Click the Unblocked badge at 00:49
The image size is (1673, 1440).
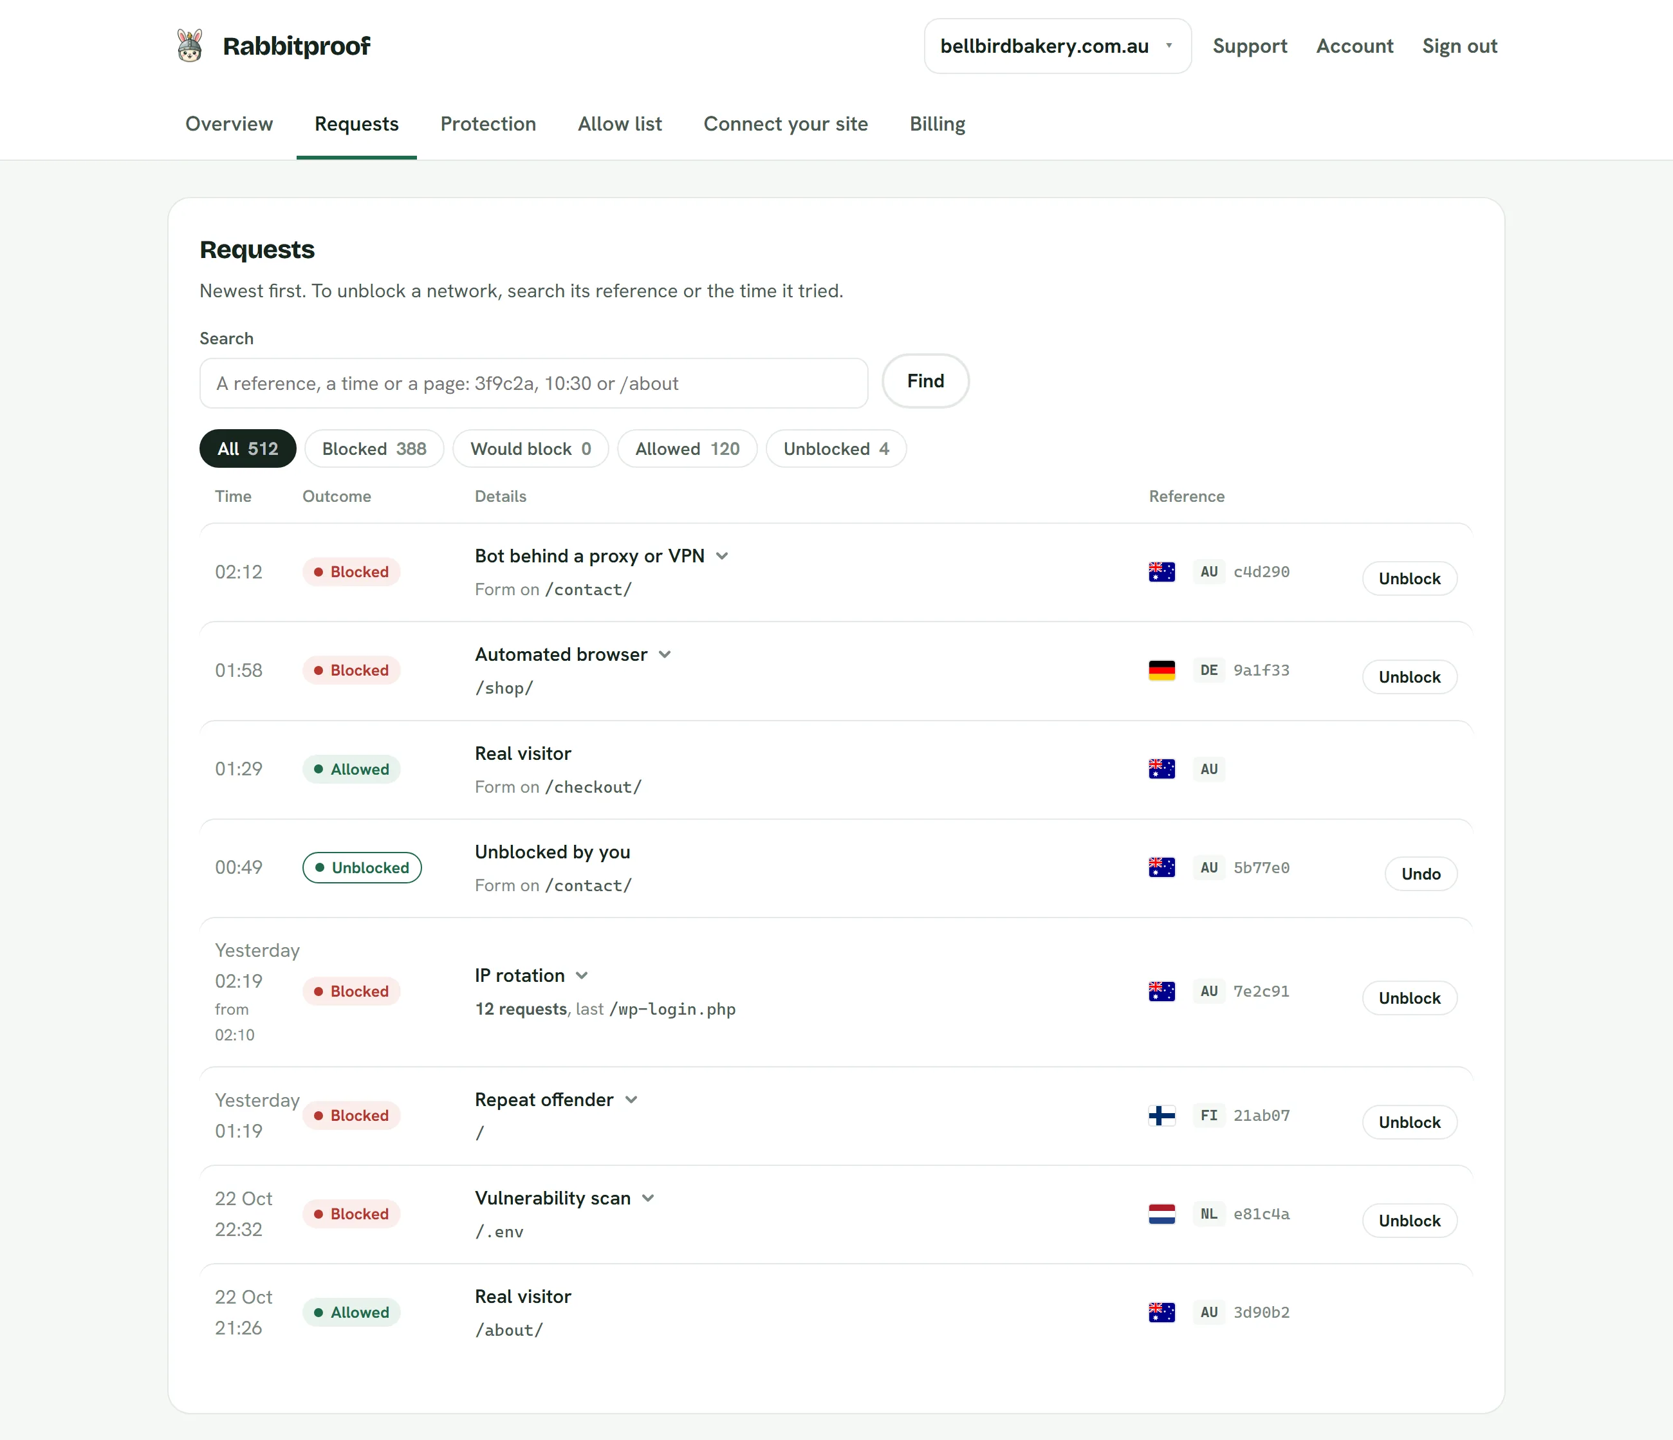tap(362, 868)
